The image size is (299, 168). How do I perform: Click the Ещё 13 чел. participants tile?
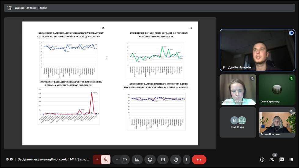pyautogui.click(x=238, y=122)
